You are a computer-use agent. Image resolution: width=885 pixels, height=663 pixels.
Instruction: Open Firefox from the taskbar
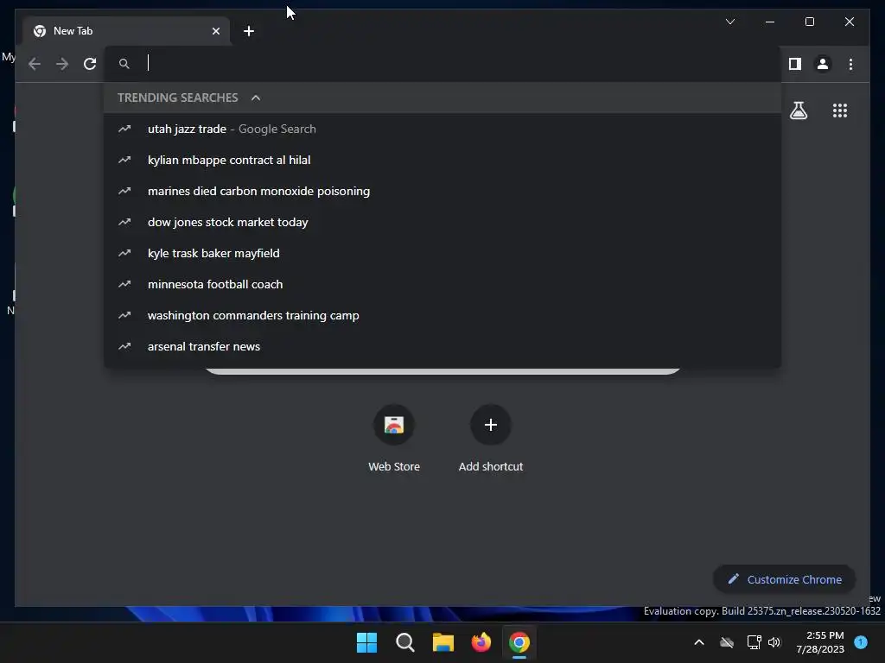[x=481, y=642]
